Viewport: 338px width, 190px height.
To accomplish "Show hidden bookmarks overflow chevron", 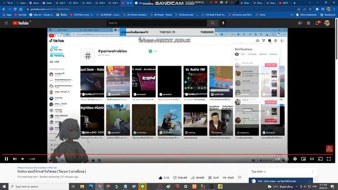I will 292,15.
